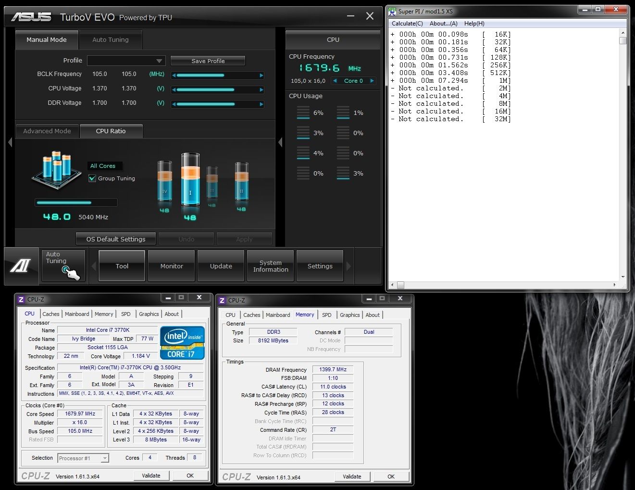Click the ASUS AI Suite logo icon

point(22,266)
